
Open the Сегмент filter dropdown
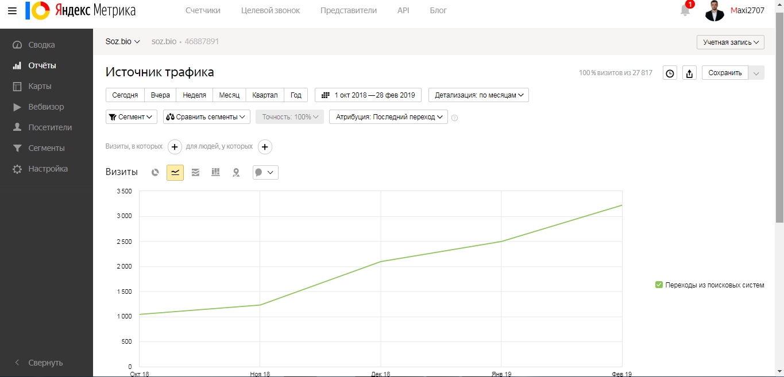tap(132, 117)
